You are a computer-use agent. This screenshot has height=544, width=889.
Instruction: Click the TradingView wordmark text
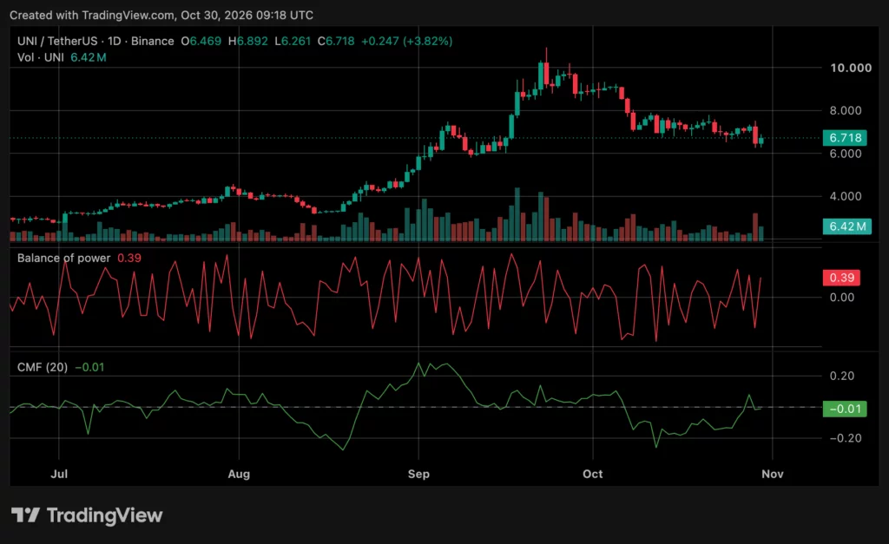pyautogui.click(x=104, y=515)
